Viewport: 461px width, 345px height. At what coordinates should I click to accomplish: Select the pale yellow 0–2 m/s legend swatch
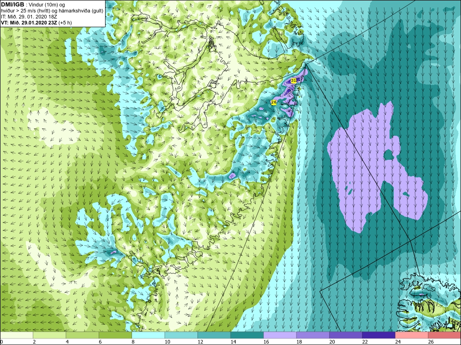pos(17,335)
